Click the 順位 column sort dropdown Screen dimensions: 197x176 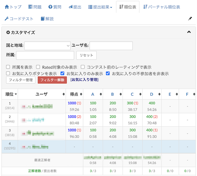16,94
